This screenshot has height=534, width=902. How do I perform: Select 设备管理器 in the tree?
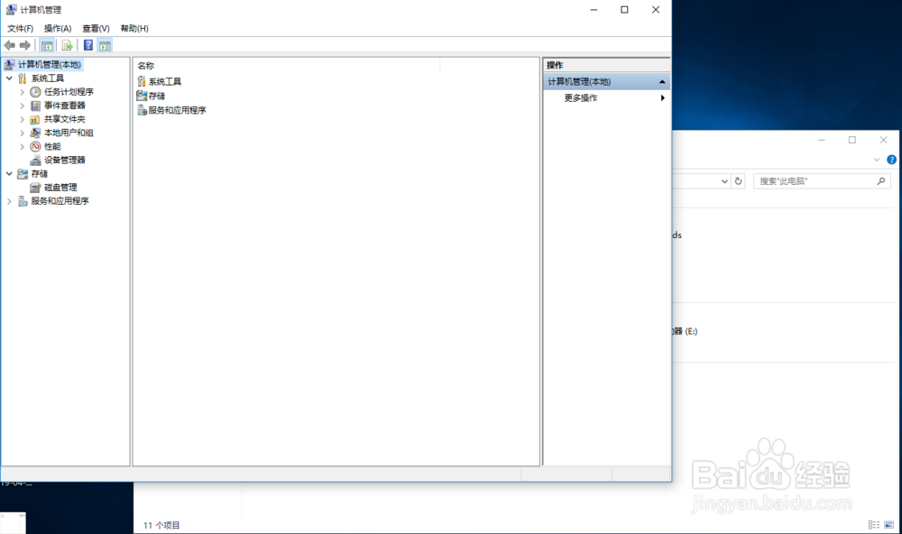tap(64, 160)
